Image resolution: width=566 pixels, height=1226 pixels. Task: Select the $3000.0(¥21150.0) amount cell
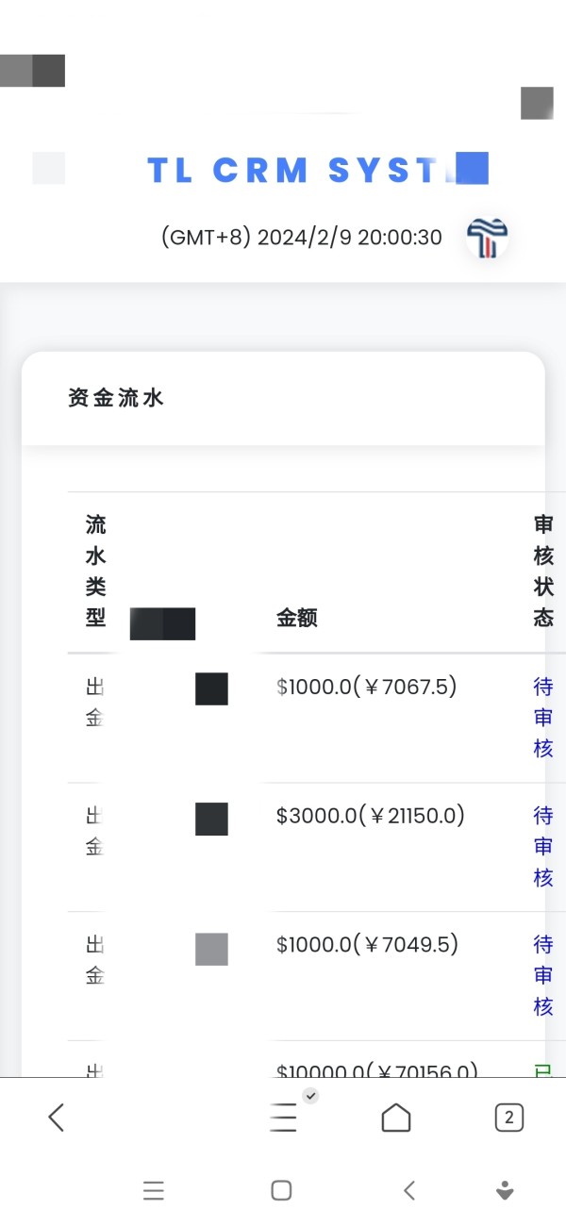(370, 816)
